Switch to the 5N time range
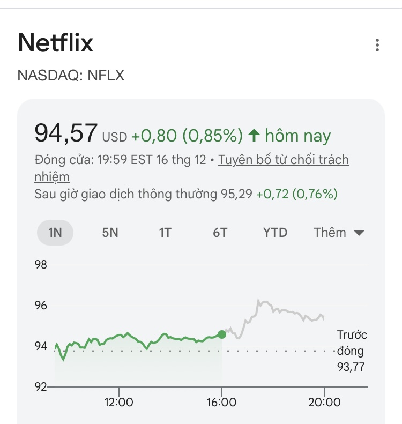Image resolution: width=402 pixels, height=424 pixels. 110,233
